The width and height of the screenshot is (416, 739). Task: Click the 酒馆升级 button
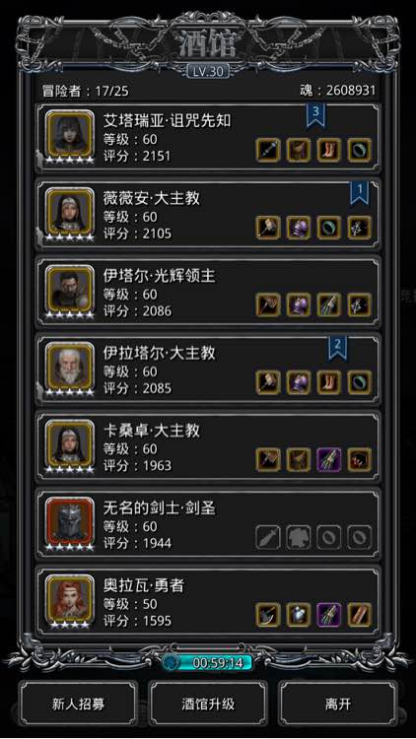(208, 705)
